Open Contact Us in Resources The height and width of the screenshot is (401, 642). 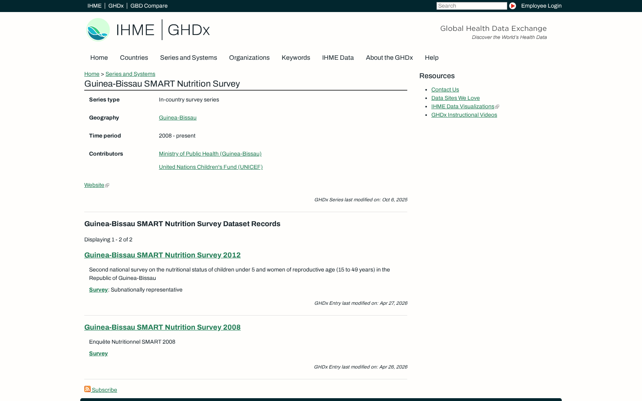[x=445, y=89]
